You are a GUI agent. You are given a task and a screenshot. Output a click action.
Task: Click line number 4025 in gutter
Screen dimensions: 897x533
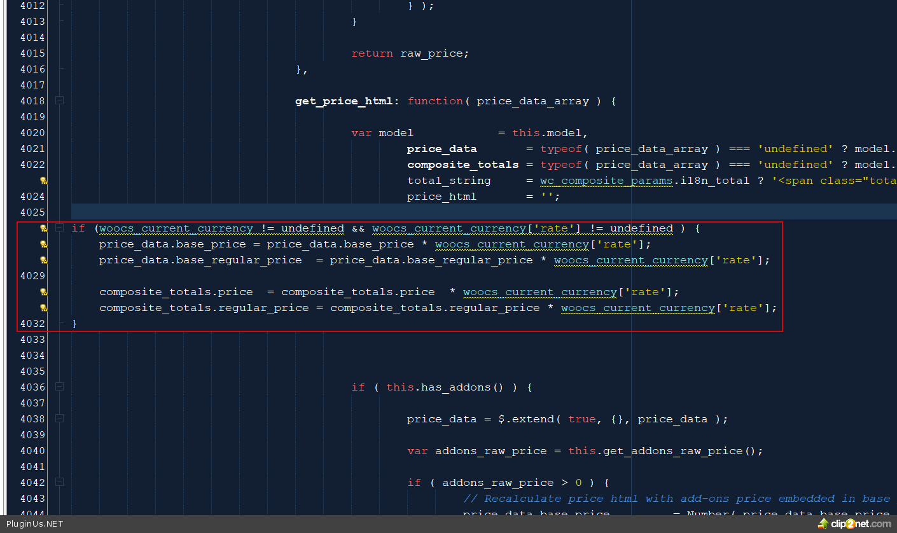click(x=32, y=212)
